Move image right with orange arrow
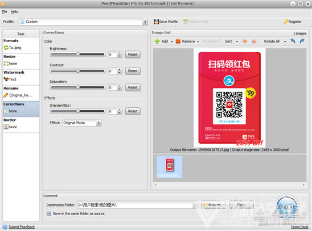The width and height of the screenshot is (312, 231). tap(254, 41)
